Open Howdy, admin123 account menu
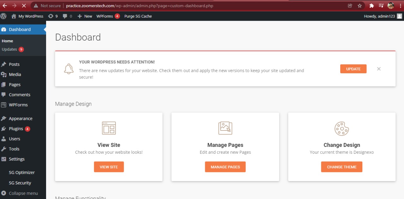Viewport: 404px width, 199px height. coord(383,16)
